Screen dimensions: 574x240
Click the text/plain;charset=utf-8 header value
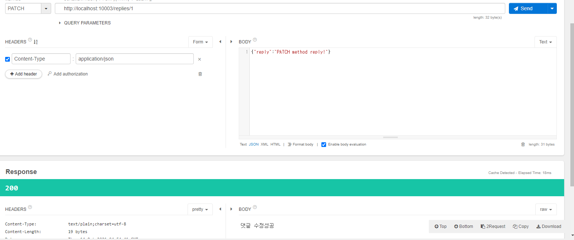(97, 224)
